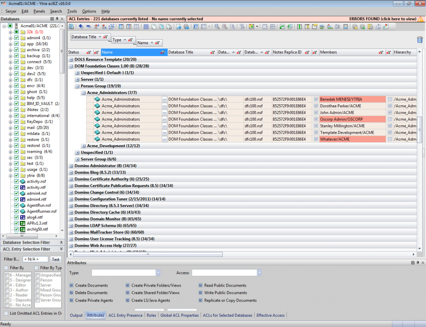Click the ACL entry icon on Whatever/ACME row
426x327 pixels.
coord(97,139)
